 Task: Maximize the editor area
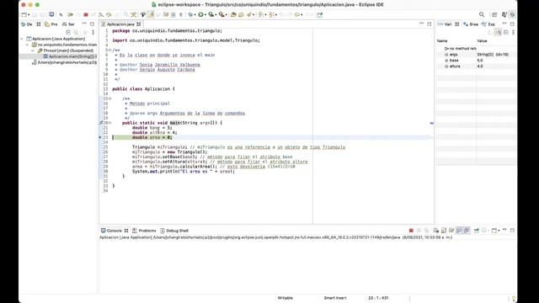click(430, 24)
